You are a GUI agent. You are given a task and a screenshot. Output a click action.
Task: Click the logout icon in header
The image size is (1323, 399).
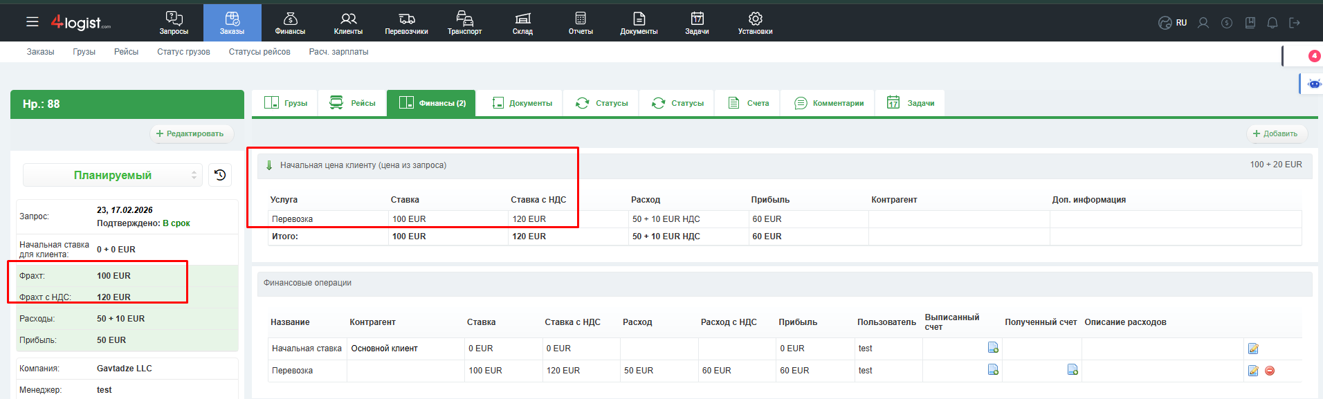click(1295, 23)
